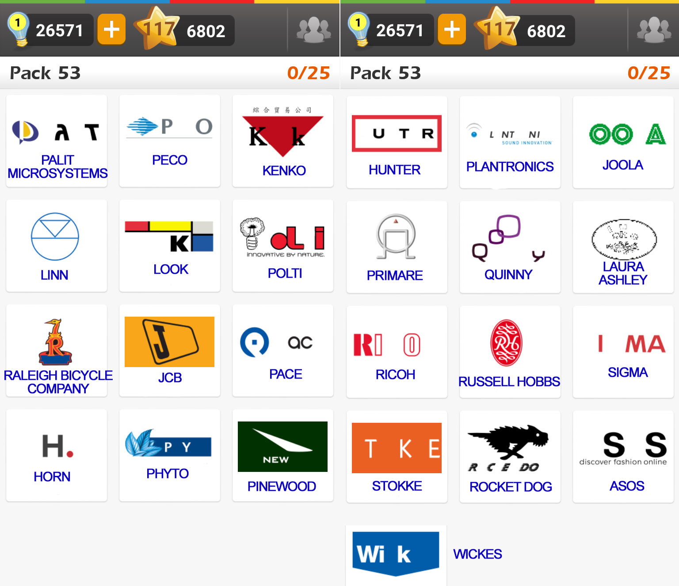The width and height of the screenshot is (679, 586).
Task: Click the Laura Ashley label link
Action: click(623, 273)
